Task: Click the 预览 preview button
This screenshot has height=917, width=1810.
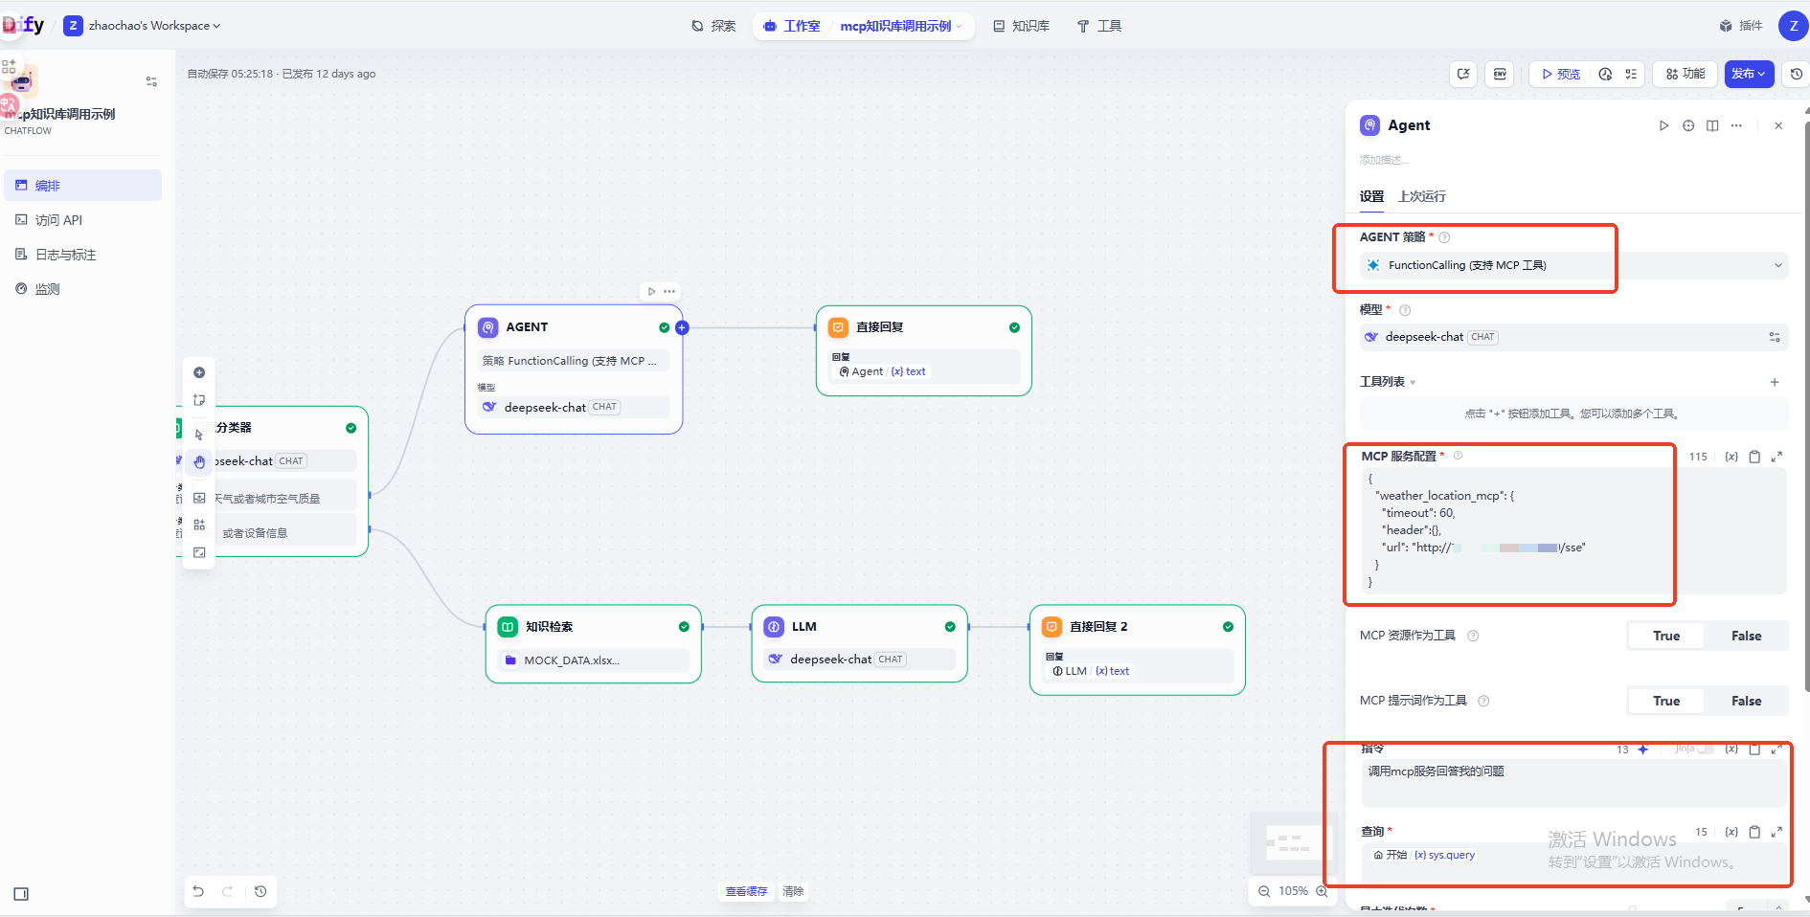Action: pos(1561,74)
